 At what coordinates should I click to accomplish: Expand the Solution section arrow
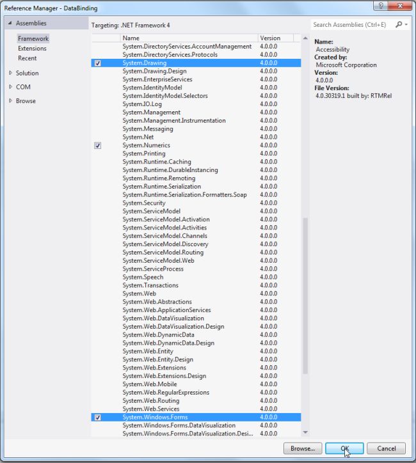coord(10,73)
